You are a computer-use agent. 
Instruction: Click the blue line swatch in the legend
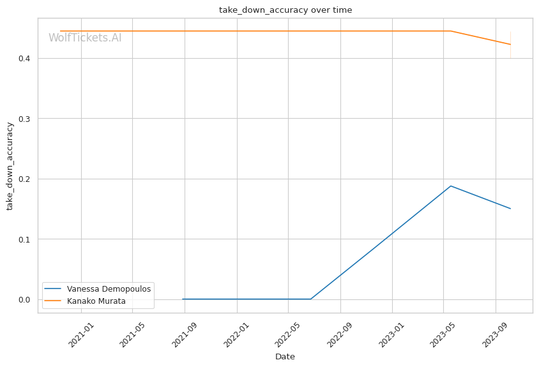pos(54,289)
